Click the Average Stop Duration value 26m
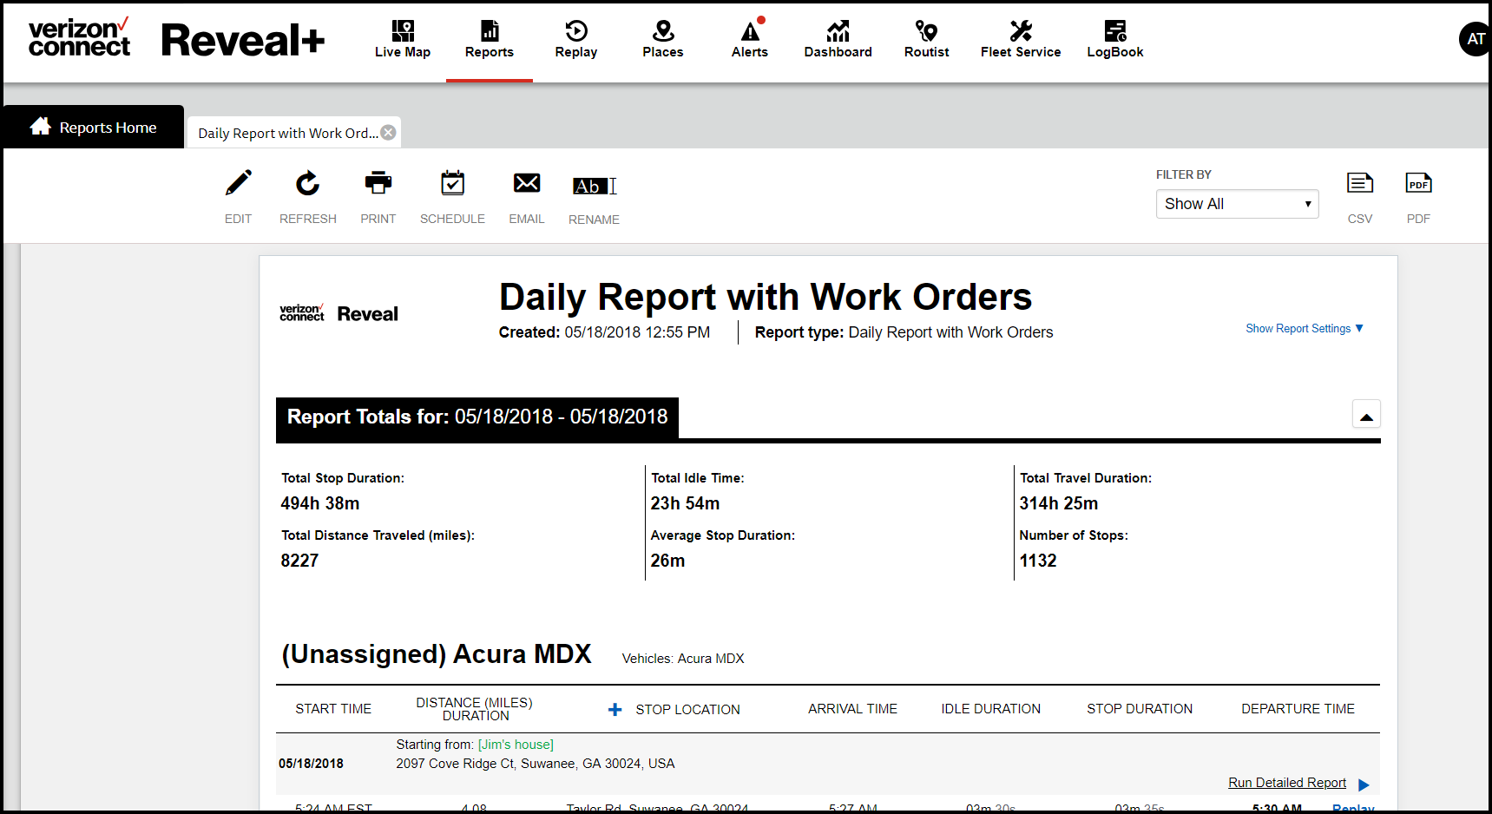The height and width of the screenshot is (814, 1492). (667, 561)
